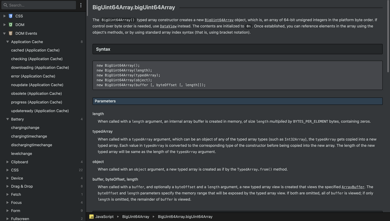
Task: Click the DOM icon in the sidebar
Action: coord(11,25)
